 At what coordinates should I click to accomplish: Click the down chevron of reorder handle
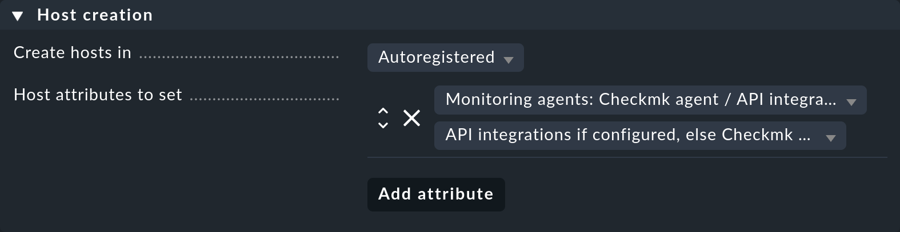tap(383, 125)
